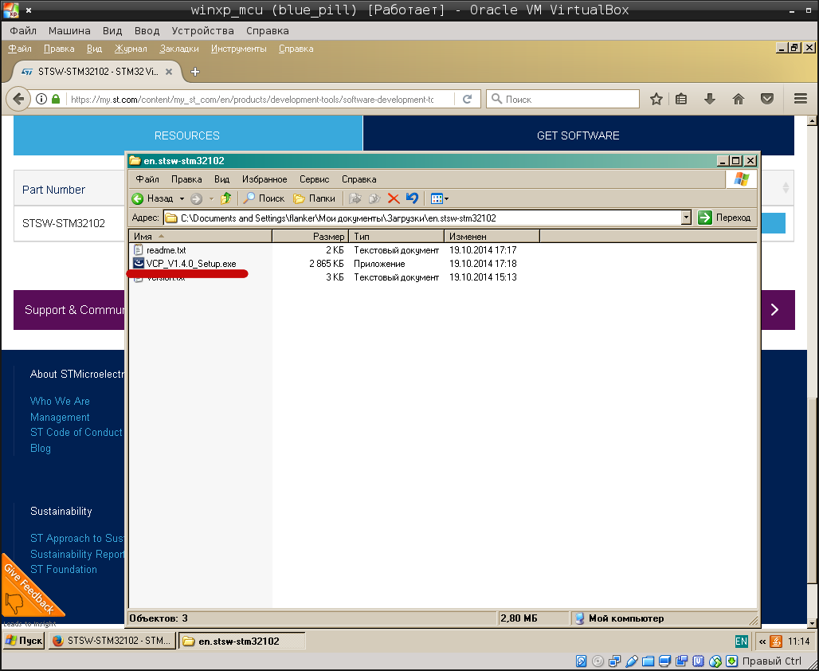819x671 pixels.
Task: Open the Назад history dropdown arrow
Action: (x=182, y=198)
